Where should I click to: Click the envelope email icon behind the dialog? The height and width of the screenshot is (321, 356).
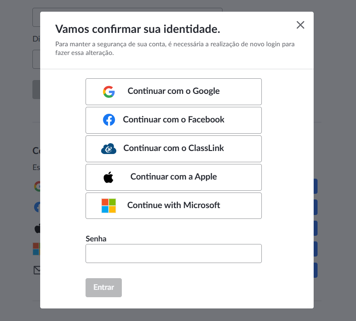(37, 270)
